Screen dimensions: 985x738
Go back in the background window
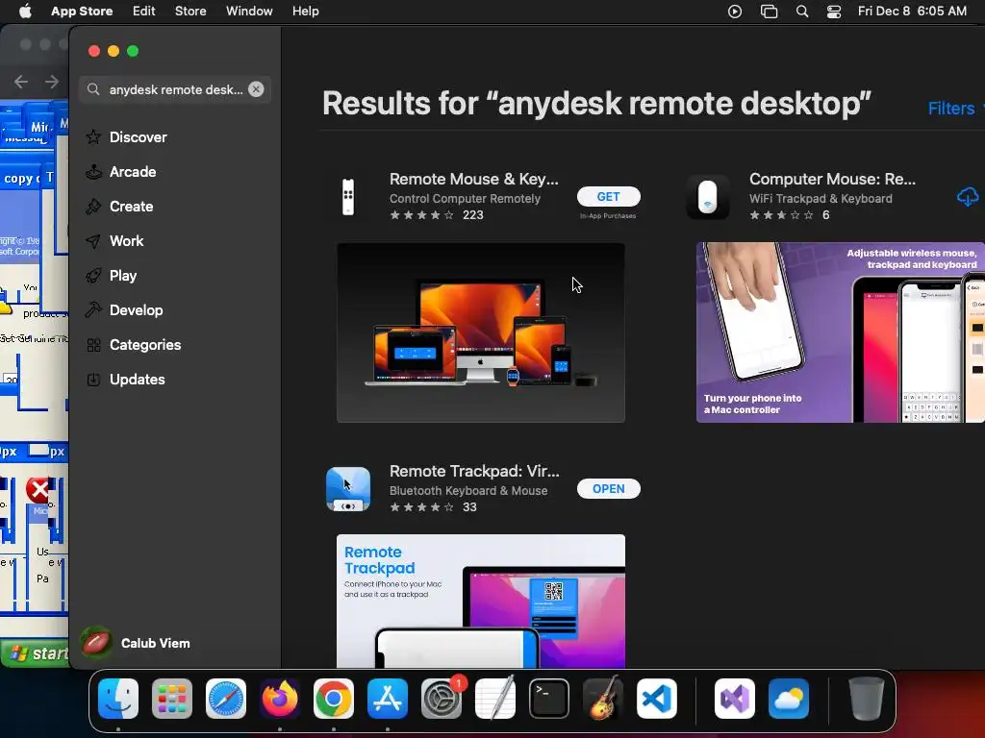pos(21,82)
